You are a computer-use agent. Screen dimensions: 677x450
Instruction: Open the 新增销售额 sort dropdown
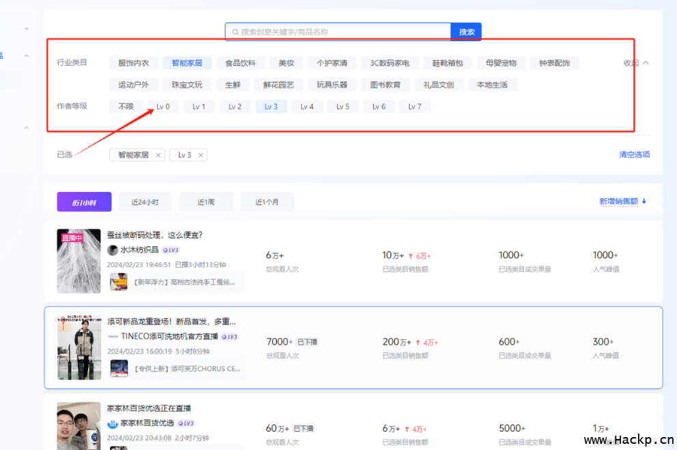click(622, 201)
